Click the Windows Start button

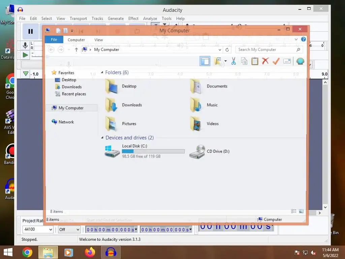8,252
